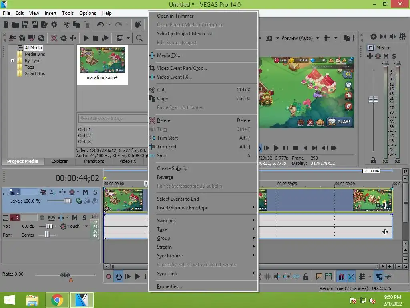Switch to the Explorer tab
410x308 pixels.
60,161
